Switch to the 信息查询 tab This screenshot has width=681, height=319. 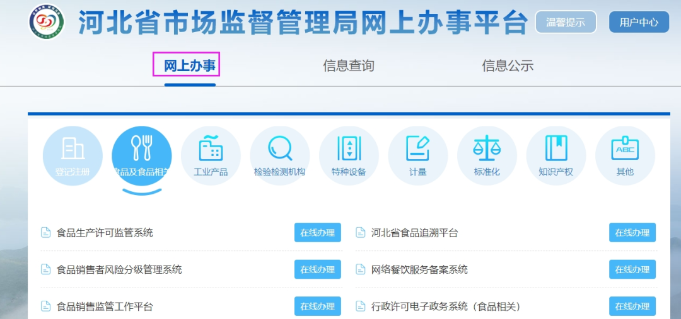[x=349, y=65]
